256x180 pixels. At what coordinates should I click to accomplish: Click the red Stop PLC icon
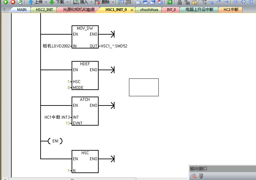pos(13,2)
